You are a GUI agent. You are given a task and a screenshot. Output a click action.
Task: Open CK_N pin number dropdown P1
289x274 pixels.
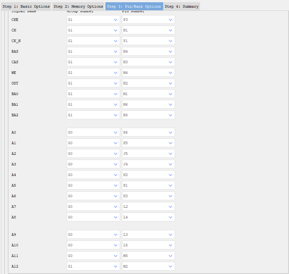click(x=148, y=41)
